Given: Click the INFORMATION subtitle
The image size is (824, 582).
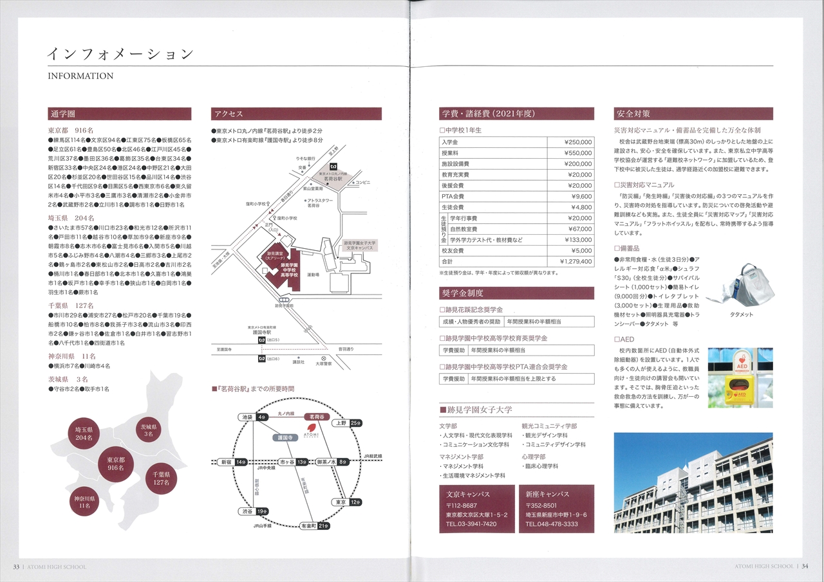Looking at the screenshot, I should (80, 76).
